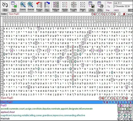Select the Identify word tool
This screenshot has height=121, width=133.
pos(65,5)
